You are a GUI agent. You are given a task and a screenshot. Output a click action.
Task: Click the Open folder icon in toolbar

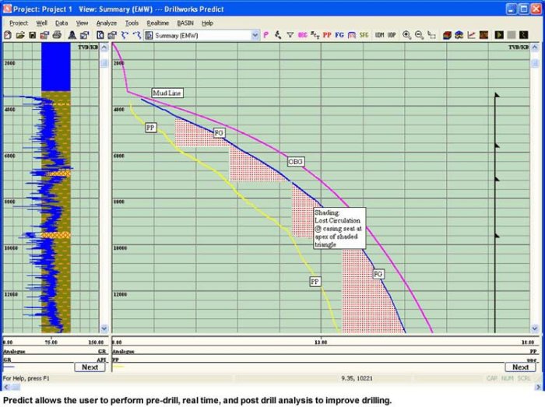19,35
